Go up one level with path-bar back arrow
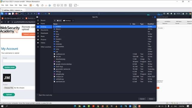This screenshot has width=192, height=108. pos(55,21)
